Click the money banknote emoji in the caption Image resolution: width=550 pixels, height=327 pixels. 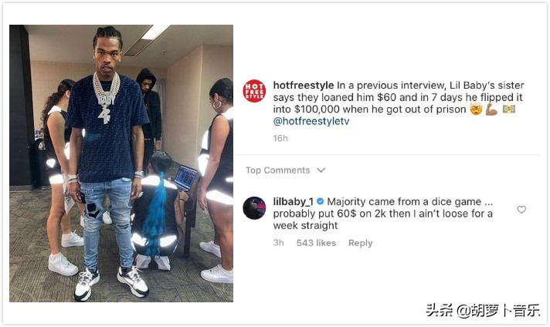(509, 110)
